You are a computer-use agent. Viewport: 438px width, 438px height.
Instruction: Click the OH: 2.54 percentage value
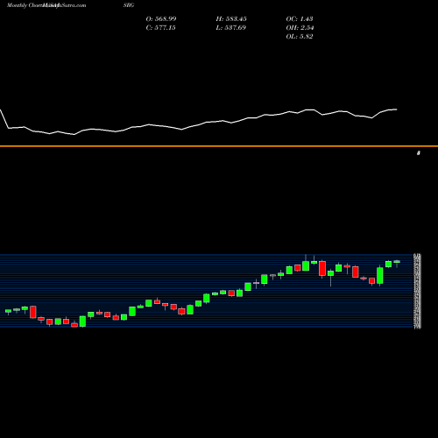300,27
